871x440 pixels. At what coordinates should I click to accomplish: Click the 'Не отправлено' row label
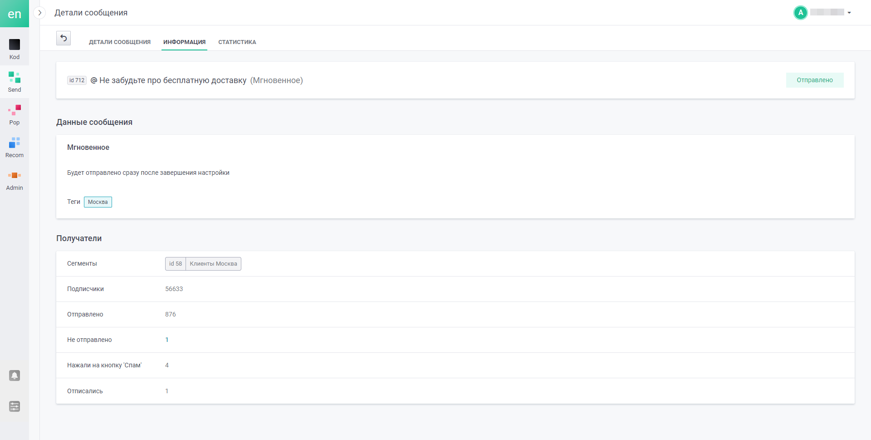pos(89,340)
